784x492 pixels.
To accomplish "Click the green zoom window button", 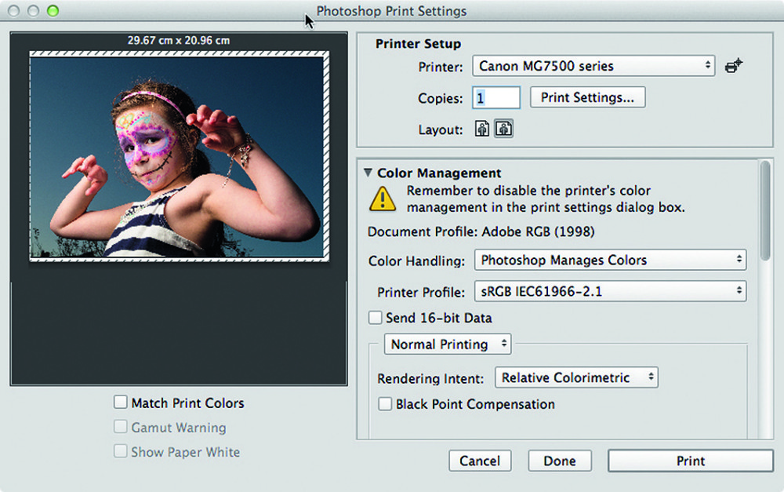I will point(53,10).
